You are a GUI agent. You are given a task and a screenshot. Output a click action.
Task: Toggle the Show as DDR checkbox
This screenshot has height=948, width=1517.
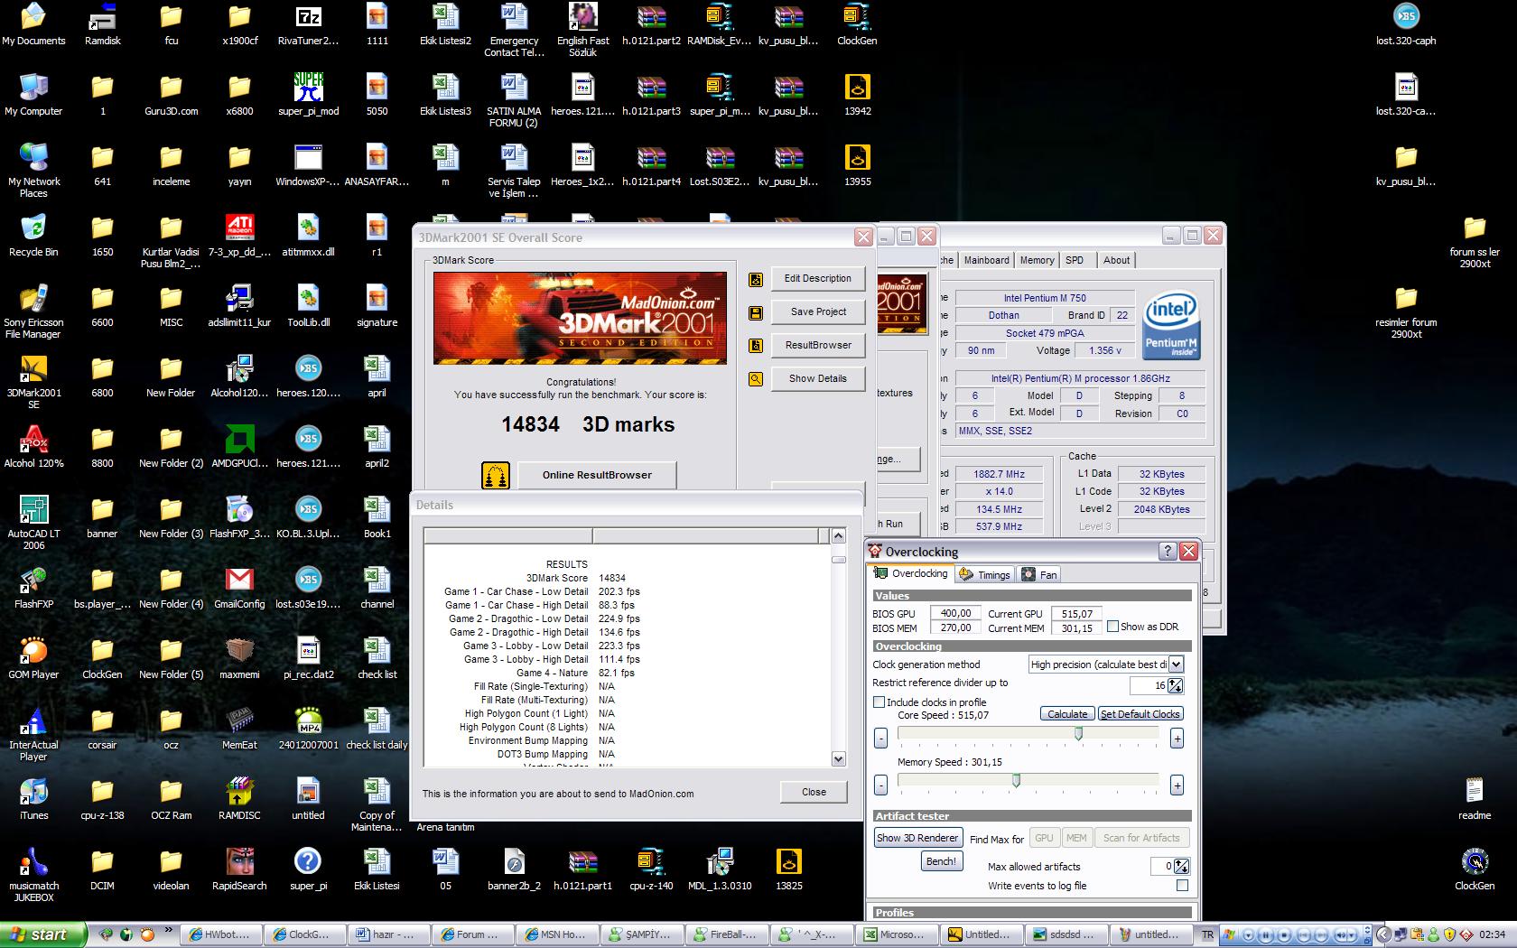coord(1113,626)
